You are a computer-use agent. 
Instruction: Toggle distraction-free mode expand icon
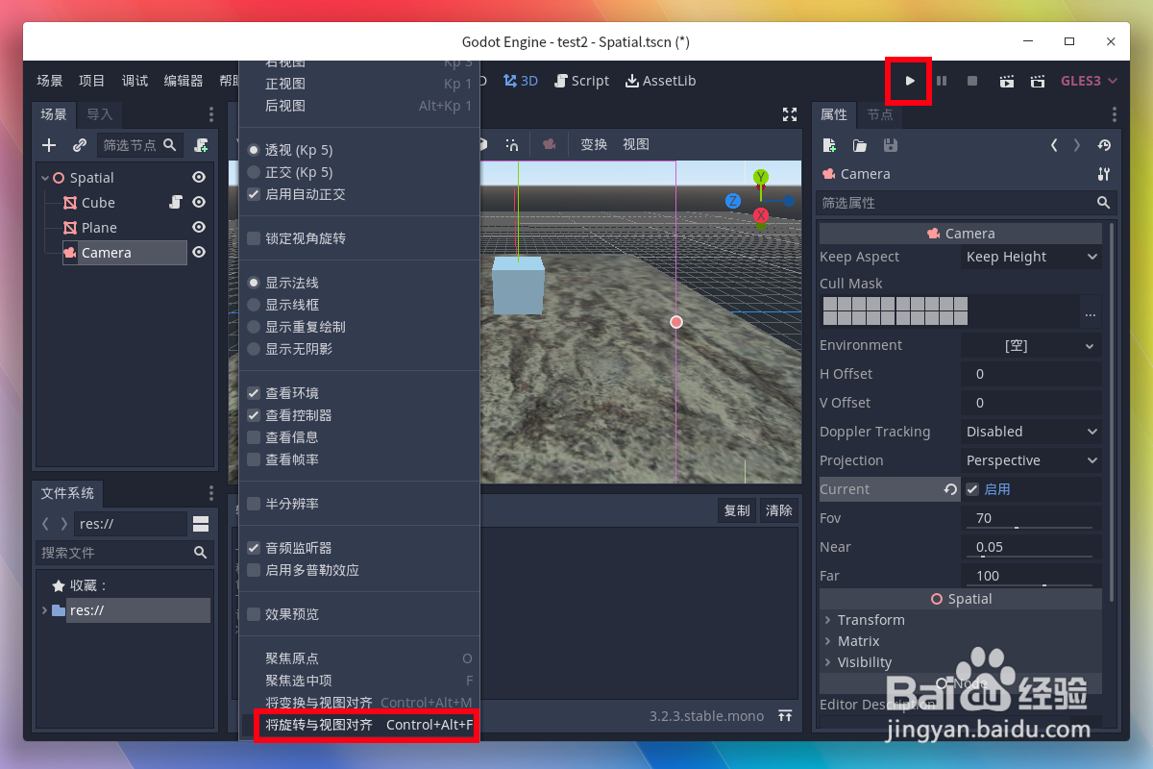coord(790,114)
